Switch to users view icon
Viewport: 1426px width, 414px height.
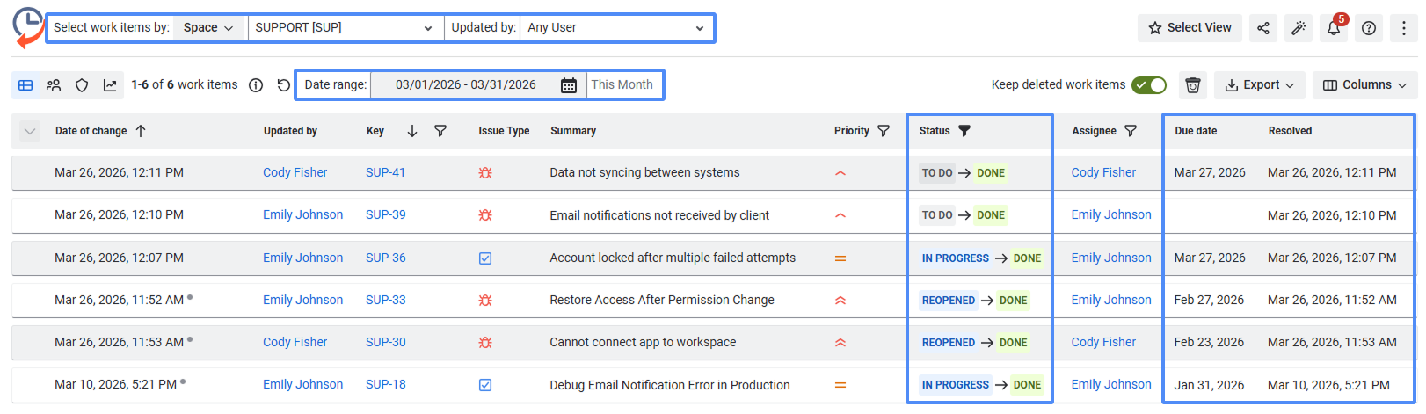point(54,85)
